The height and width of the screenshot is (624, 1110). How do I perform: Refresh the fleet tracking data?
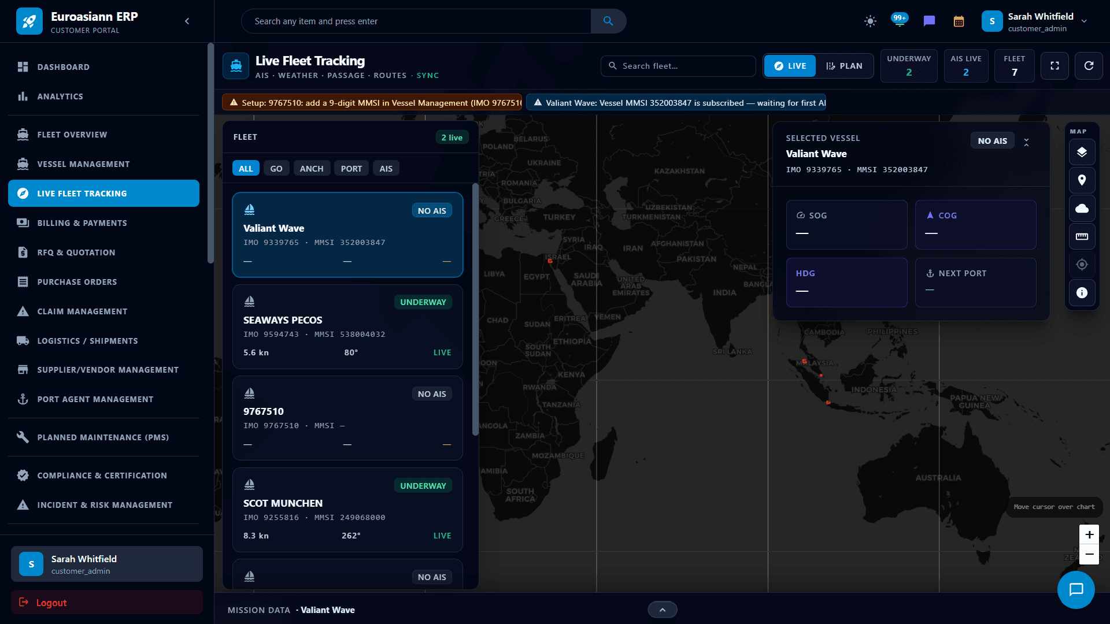tap(1089, 66)
